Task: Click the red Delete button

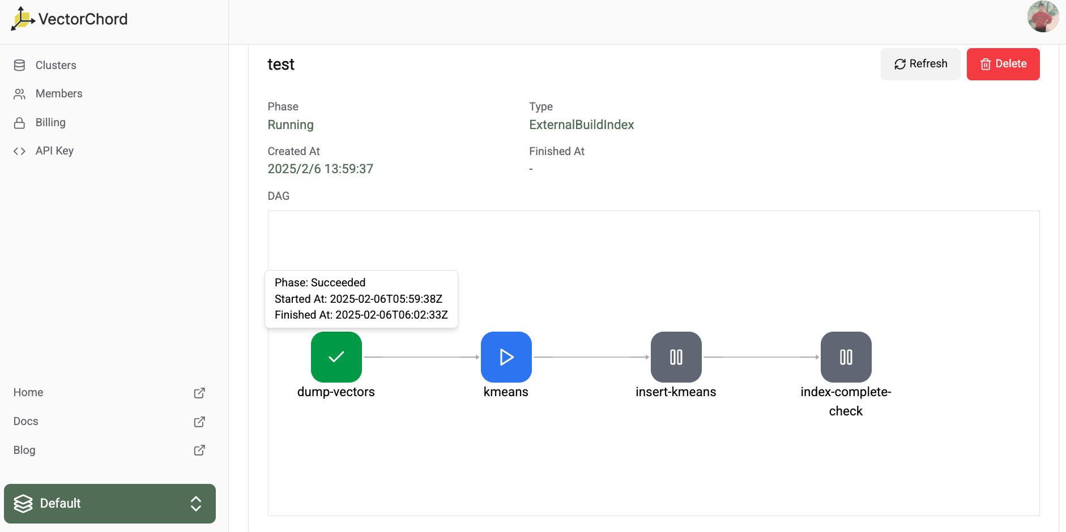Action: pyautogui.click(x=1003, y=64)
